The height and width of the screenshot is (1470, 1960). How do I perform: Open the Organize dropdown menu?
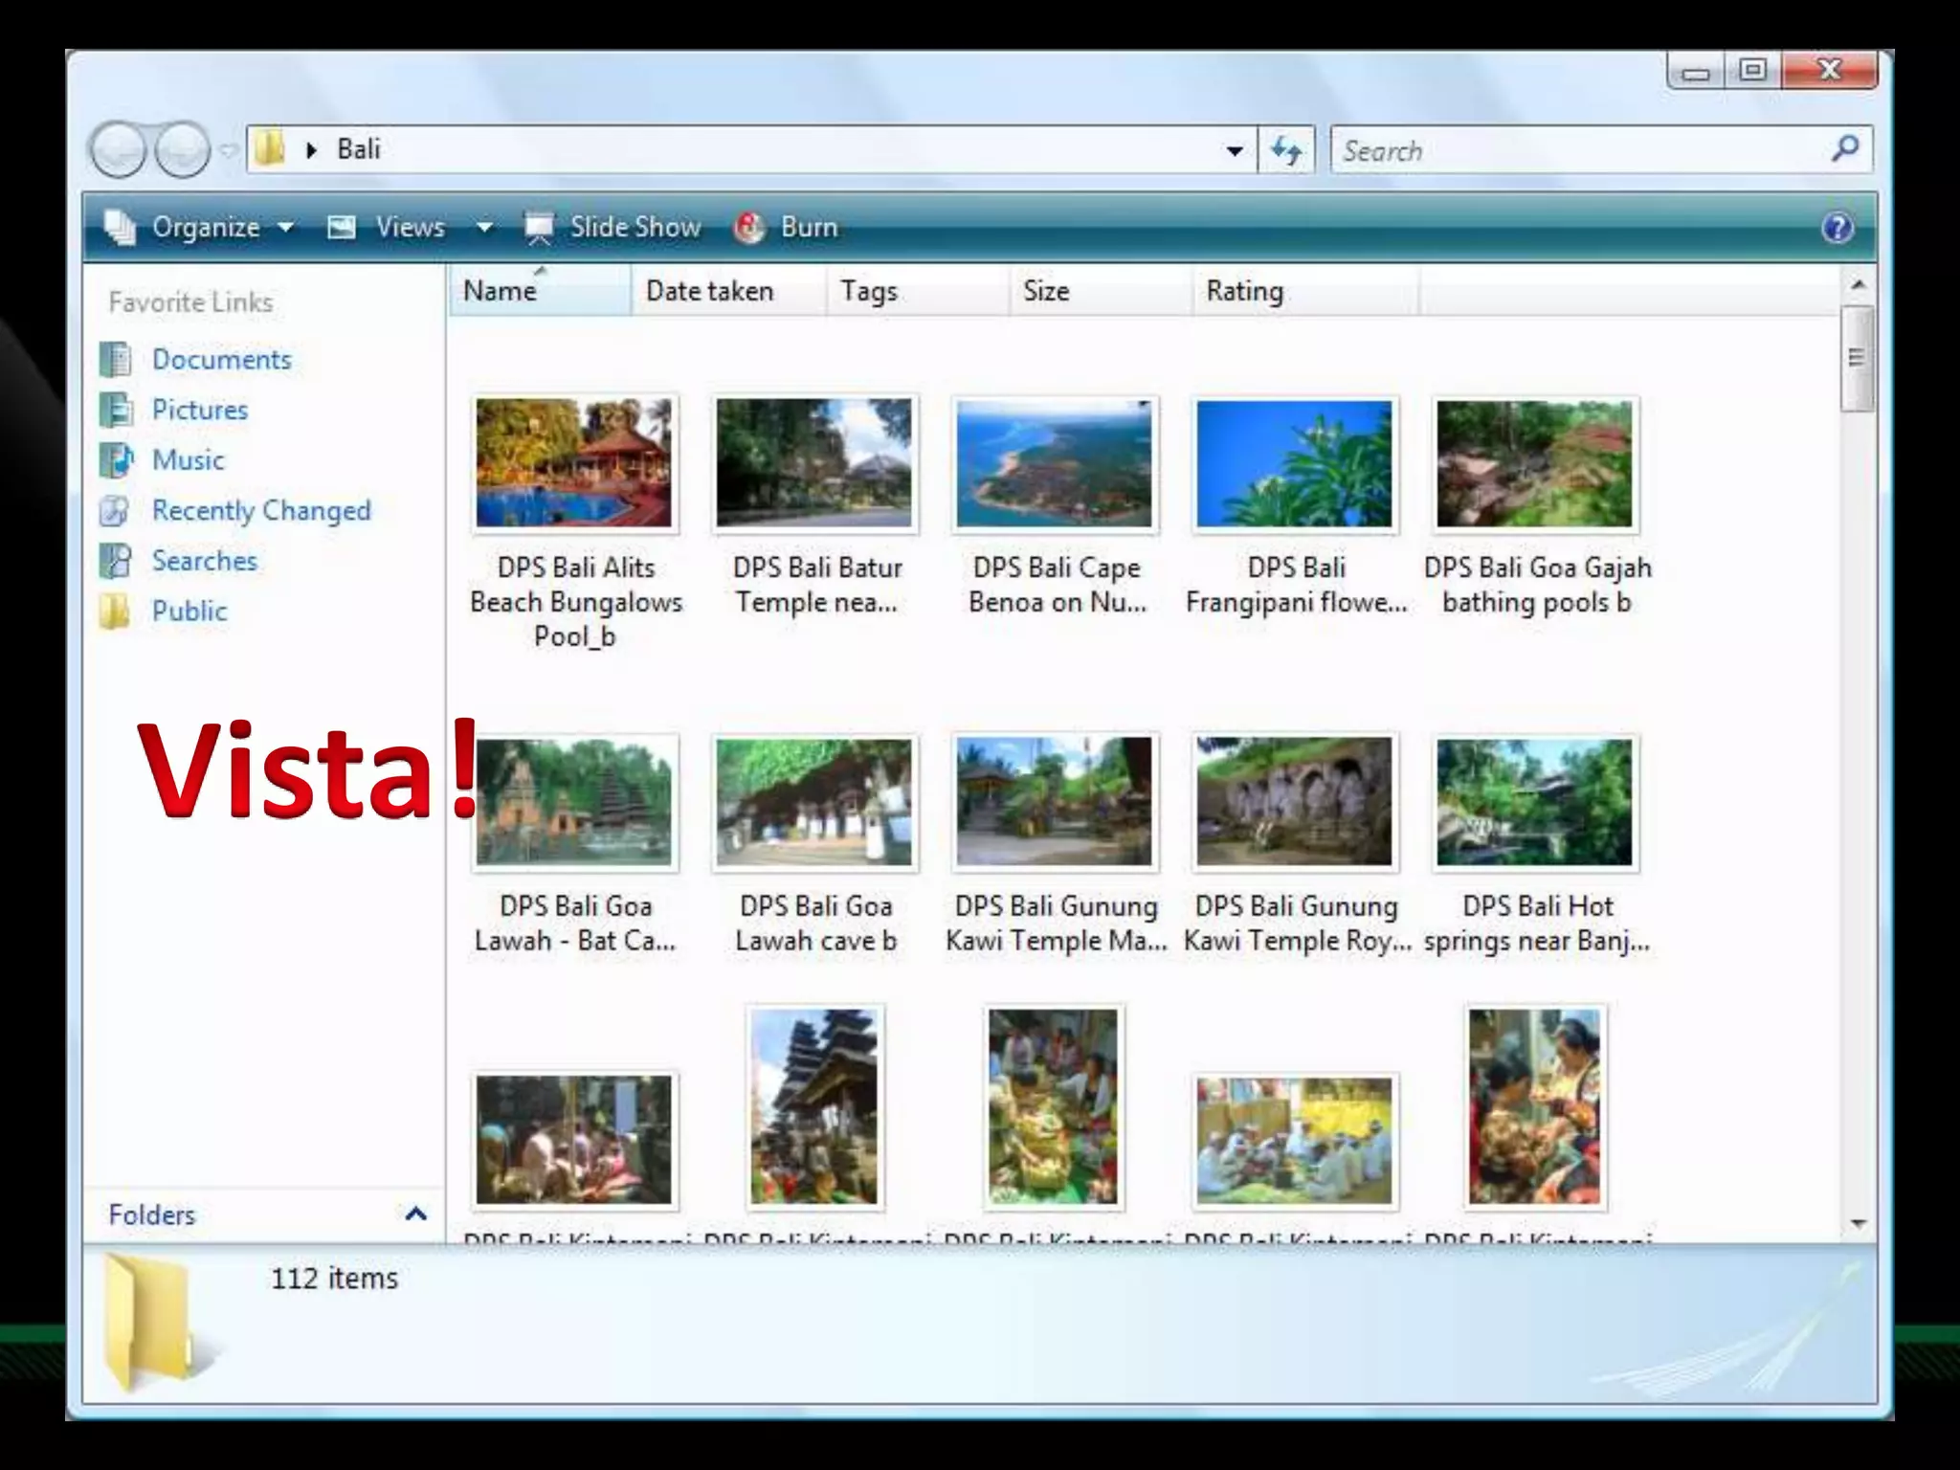click(x=205, y=228)
